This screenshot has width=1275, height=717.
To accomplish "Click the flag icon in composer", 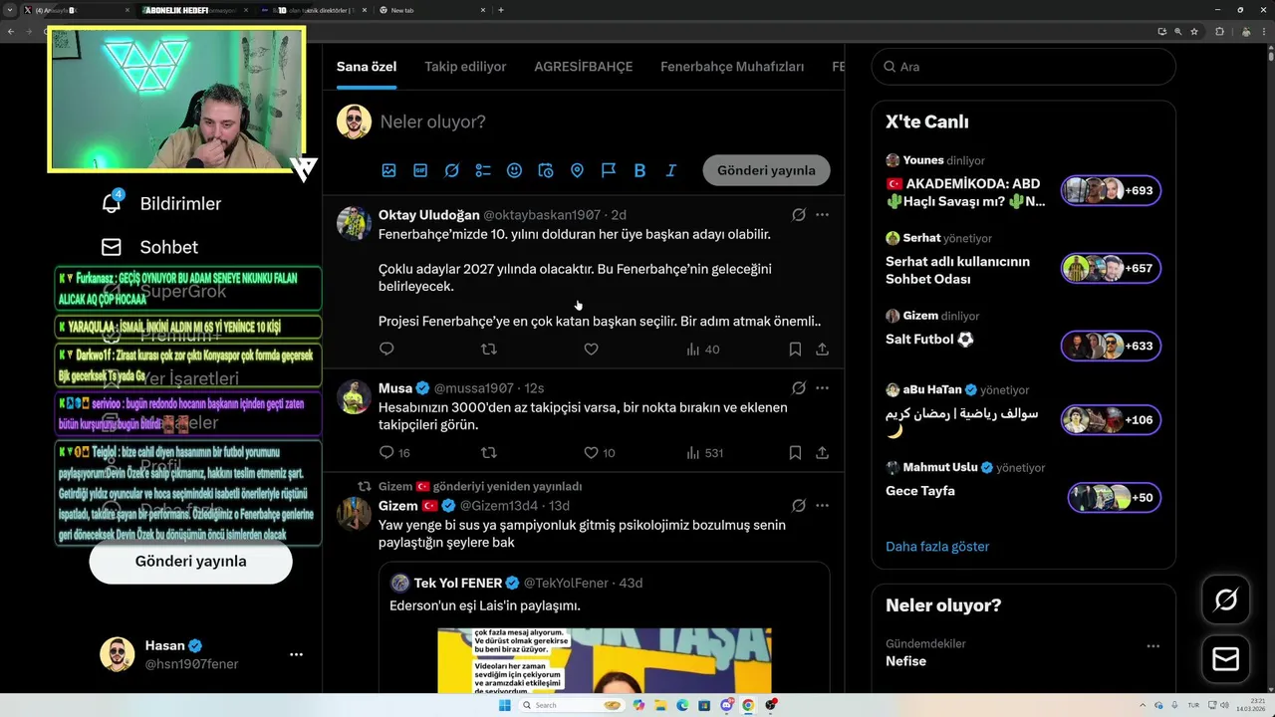I will pyautogui.click(x=608, y=170).
